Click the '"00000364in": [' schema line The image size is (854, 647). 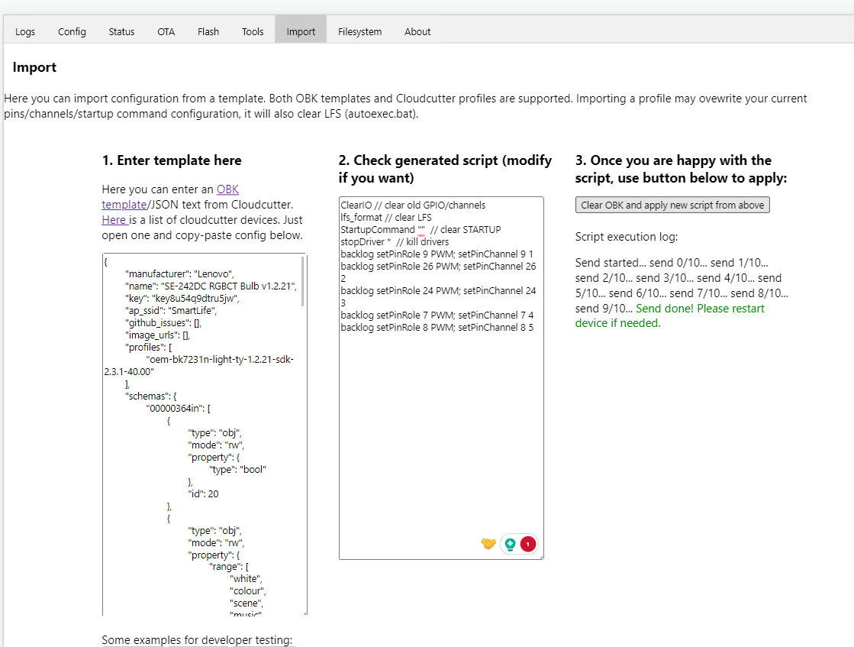(x=178, y=408)
